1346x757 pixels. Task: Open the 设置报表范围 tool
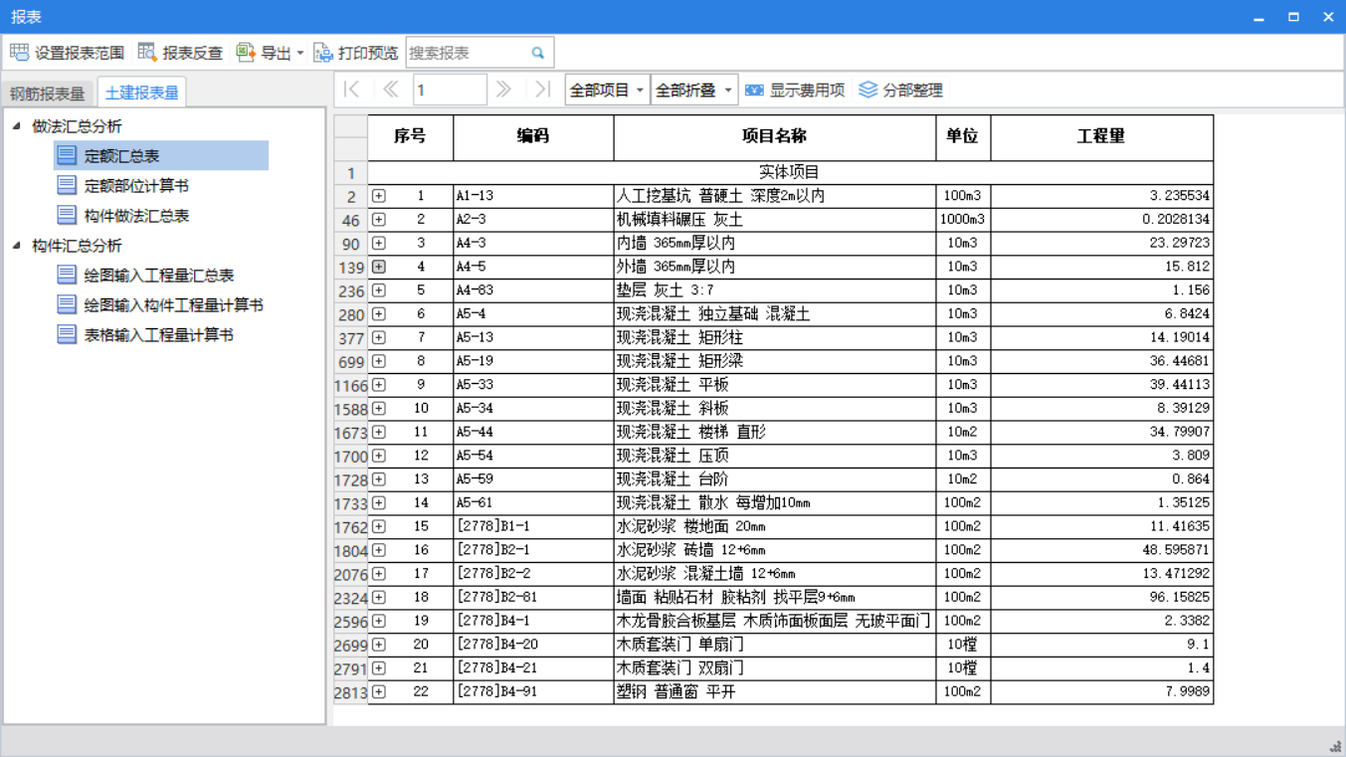point(68,53)
